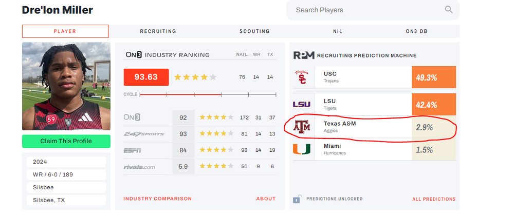
Task: Click the LSU Tigers logo
Action: click(301, 104)
